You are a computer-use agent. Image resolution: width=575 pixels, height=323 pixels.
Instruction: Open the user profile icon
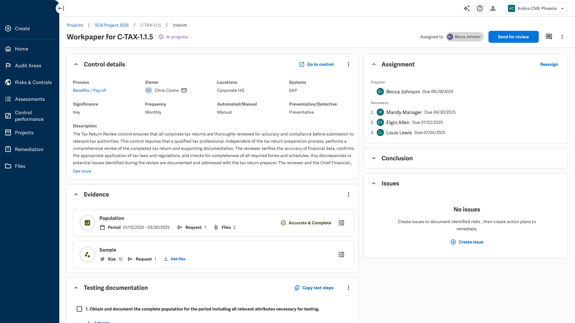coord(493,8)
